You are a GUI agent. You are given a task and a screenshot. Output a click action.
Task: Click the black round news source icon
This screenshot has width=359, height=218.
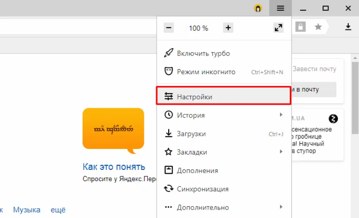(x=333, y=119)
